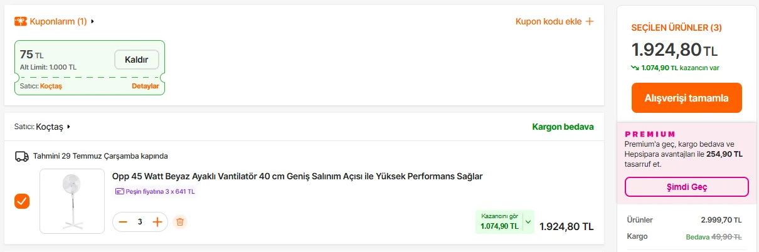
Task: Click Alışverişi tamamla to checkout
Action: pyautogui.click(x=687, y=98)
